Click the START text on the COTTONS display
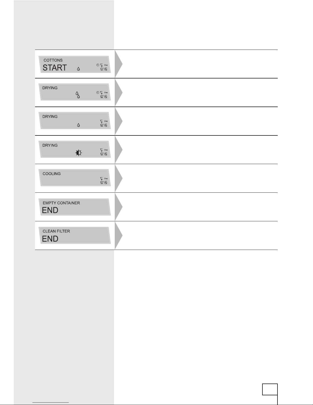This screenshot has height=405, width=313. [x=55, y=68]
